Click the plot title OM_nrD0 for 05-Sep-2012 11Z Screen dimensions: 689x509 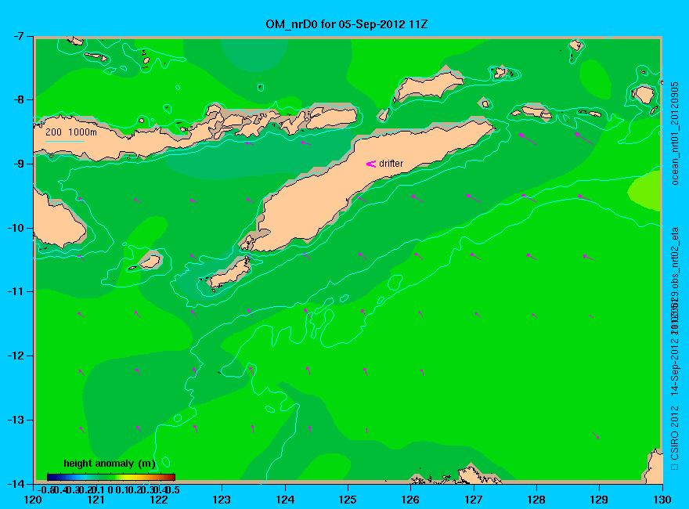(x=346, y=24)
